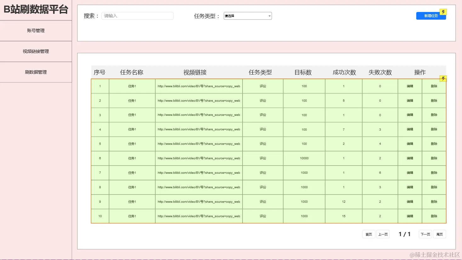The height and width of the screenshot is (260, 462).
Task: Choose 删除 on row 4
Action: coord(434,129)
